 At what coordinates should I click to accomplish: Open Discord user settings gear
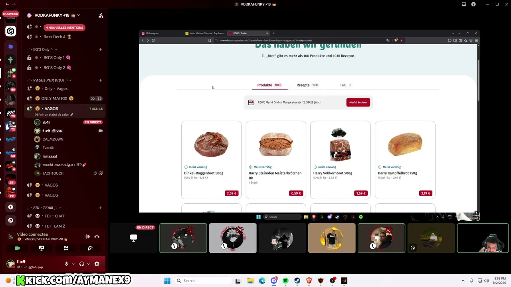click(x=97, y=264)
